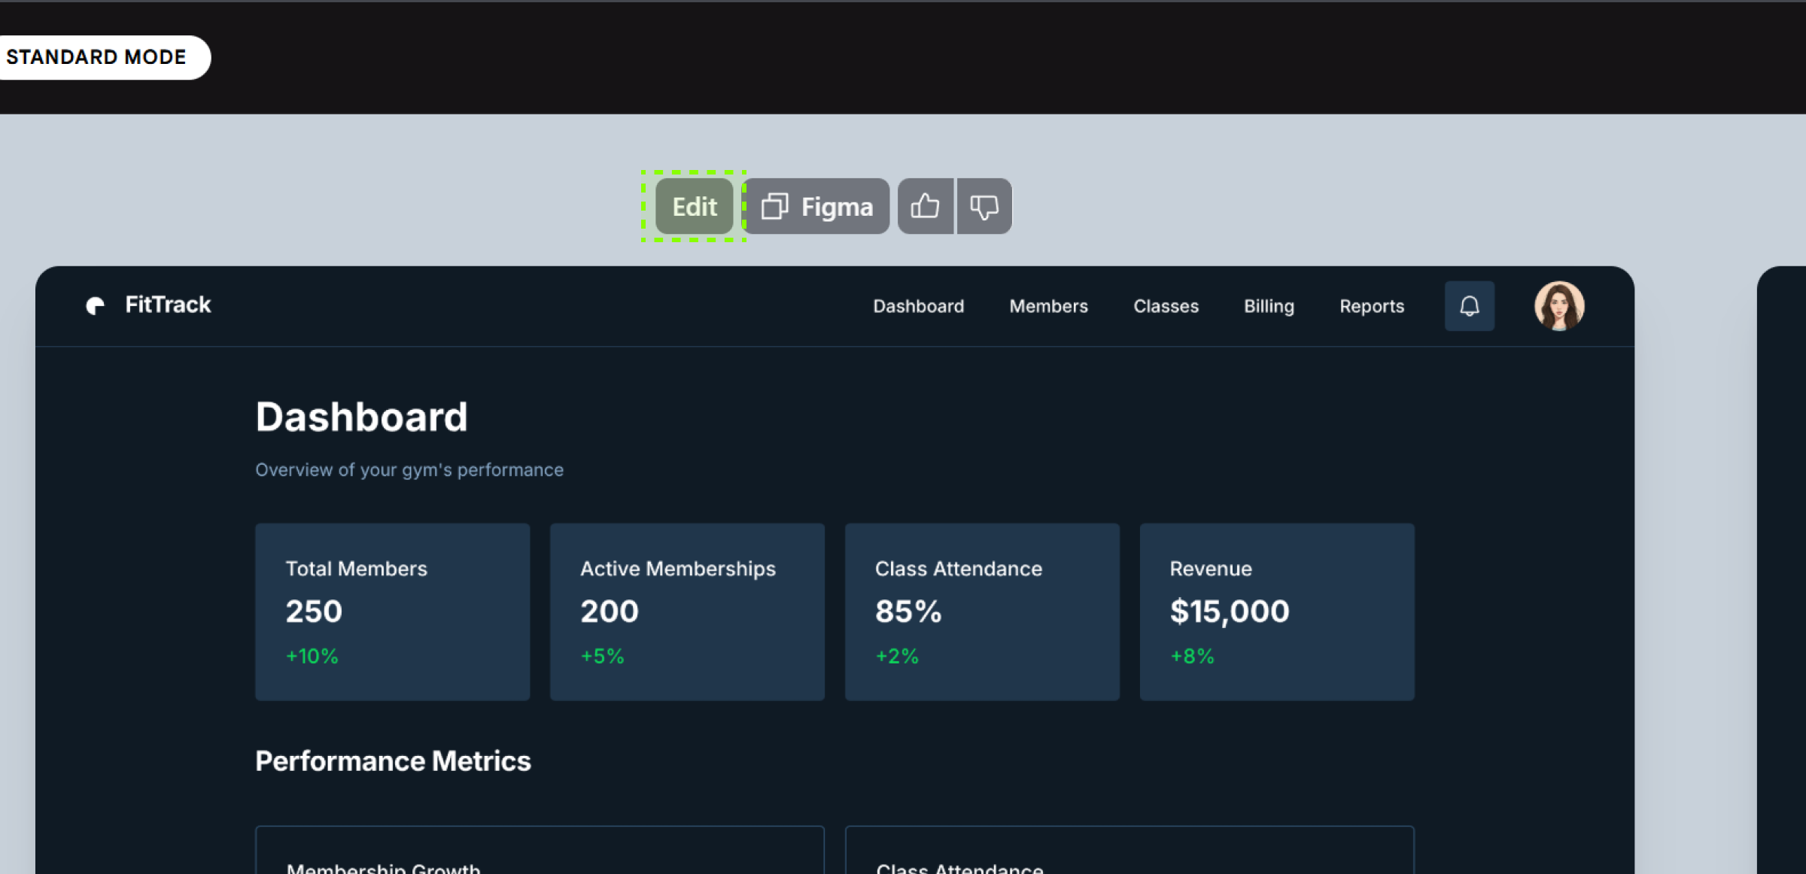This screenshot has height=874, width=1806.
Task: Give a thumbs up rating
Action: point(926,206)
